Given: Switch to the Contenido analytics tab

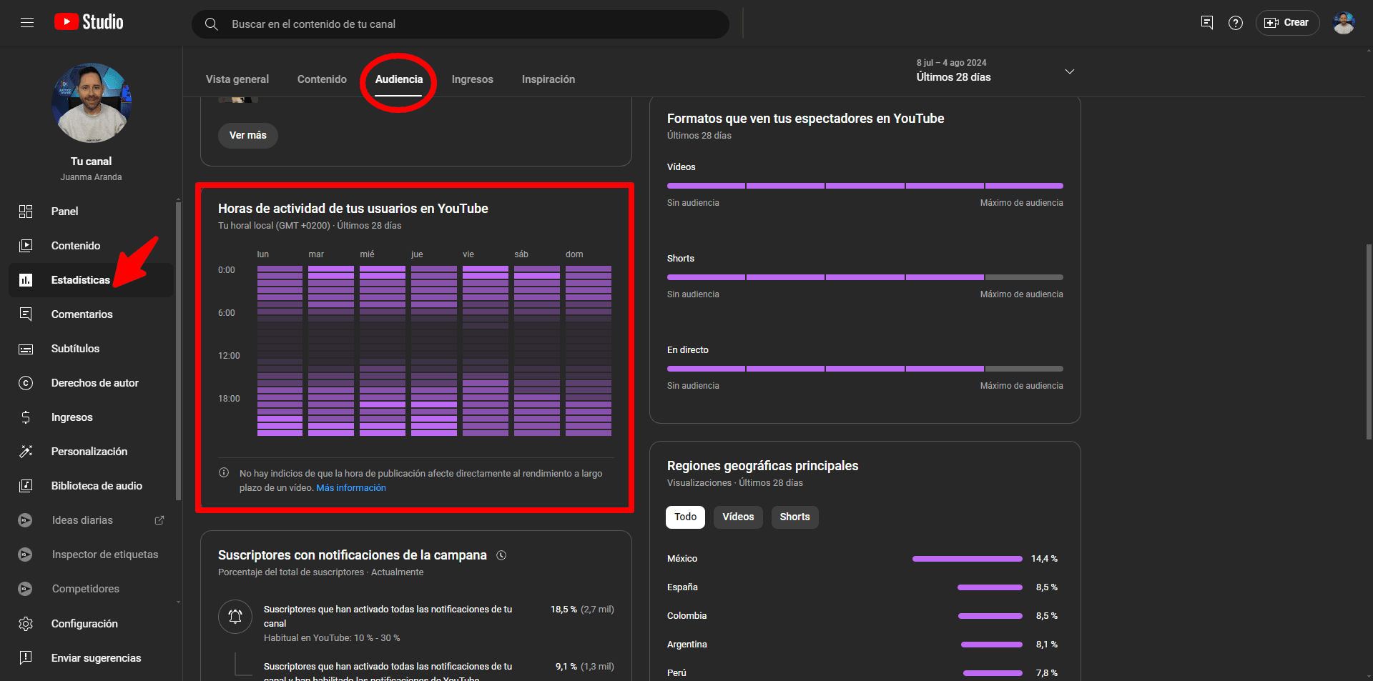Looking at the screenshot, I should pyautogui.click(x=322, y=79).
